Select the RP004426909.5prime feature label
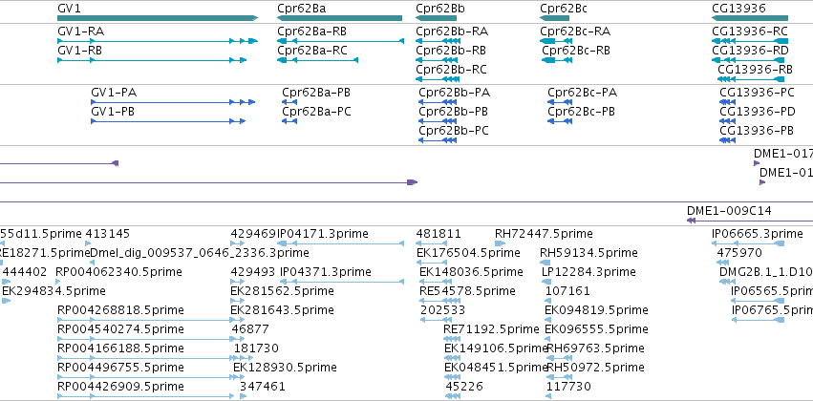This screenshot has height=401, width=813. coord(120,387)
